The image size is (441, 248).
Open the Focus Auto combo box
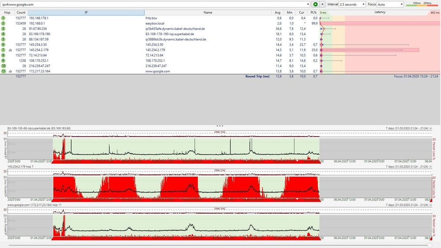tap(390, 4)
